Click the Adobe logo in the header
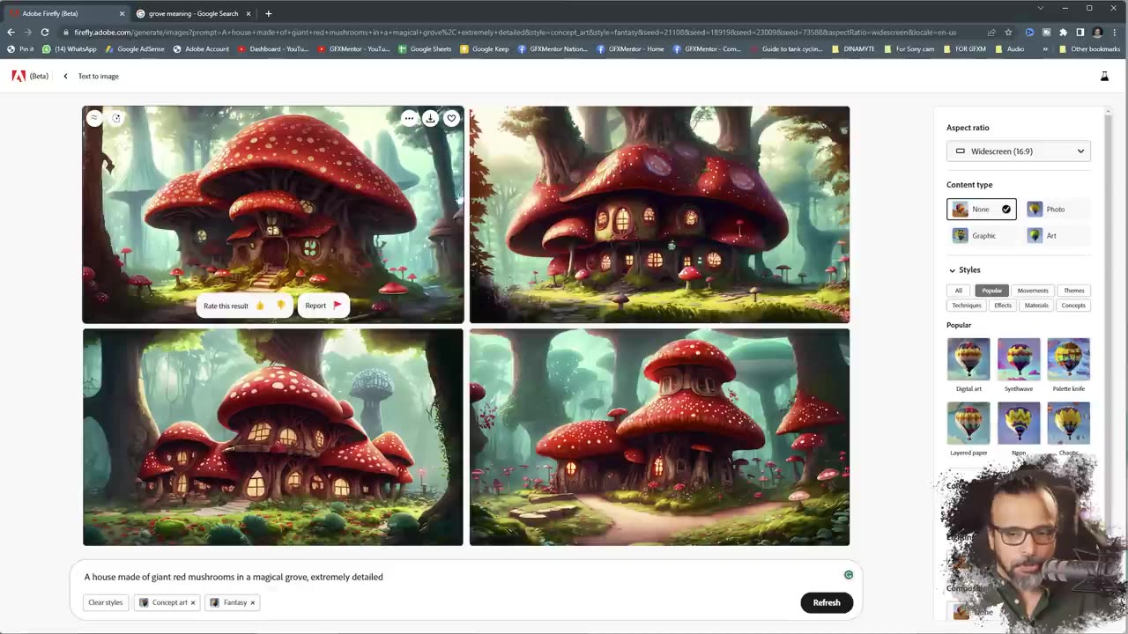The image size is (1128, 634). pos(19,76)
